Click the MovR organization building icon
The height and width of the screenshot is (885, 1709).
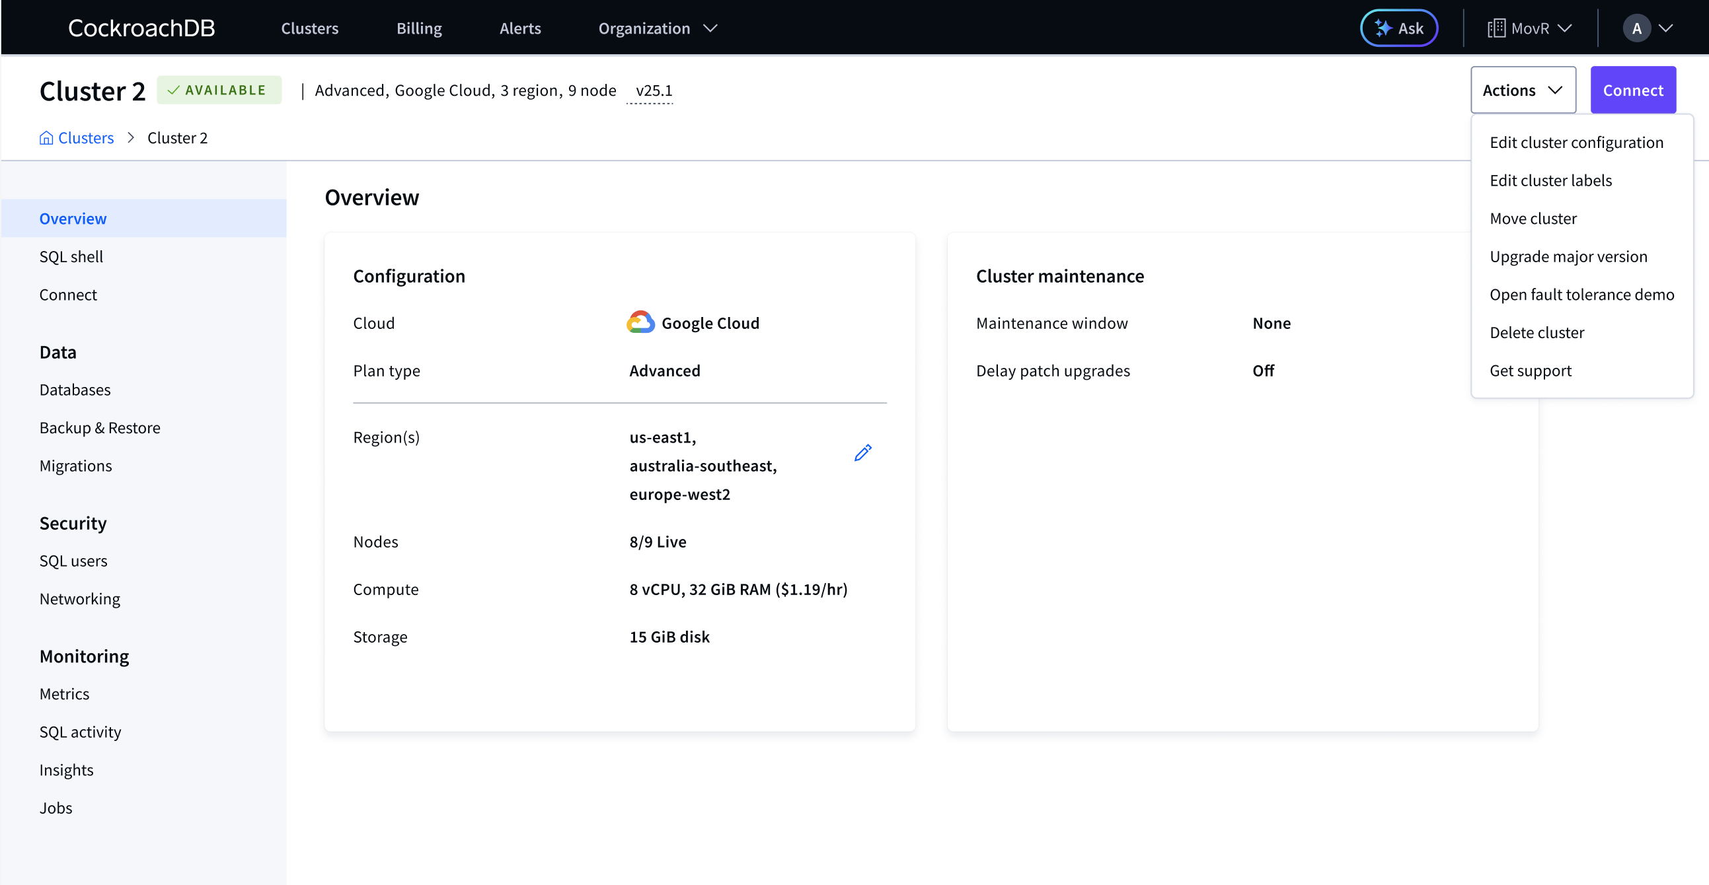pos(1496,28)
